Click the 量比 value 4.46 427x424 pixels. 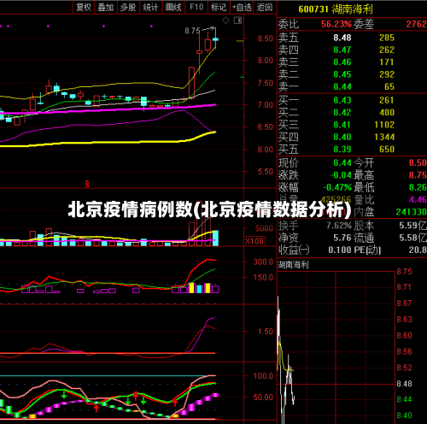(418, 199)
